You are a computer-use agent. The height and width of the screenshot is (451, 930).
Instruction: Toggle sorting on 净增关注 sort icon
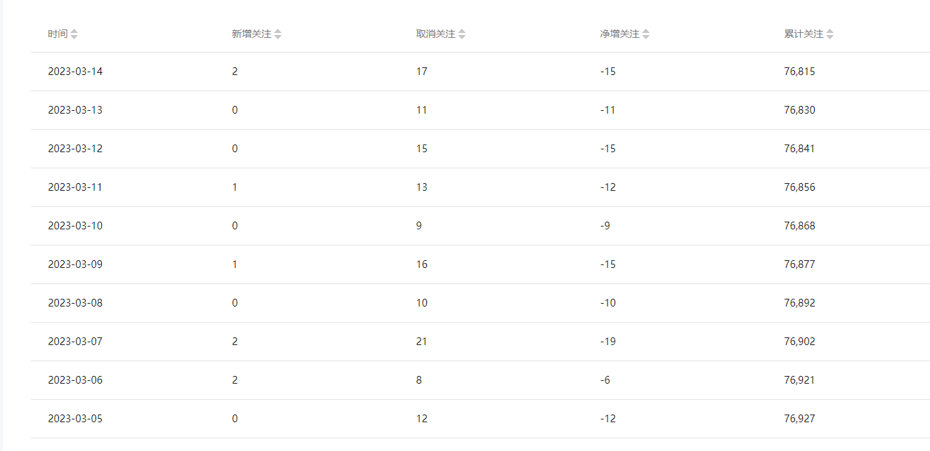[646, 34]
